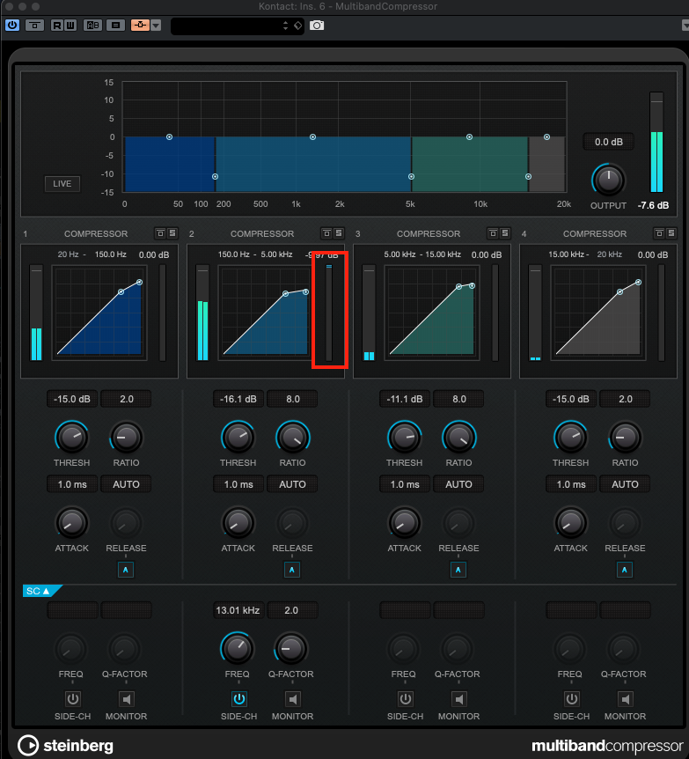Collapse the SC side-chain section
Viewport: 689px width, 759px height.
click(x=41, y=591)
